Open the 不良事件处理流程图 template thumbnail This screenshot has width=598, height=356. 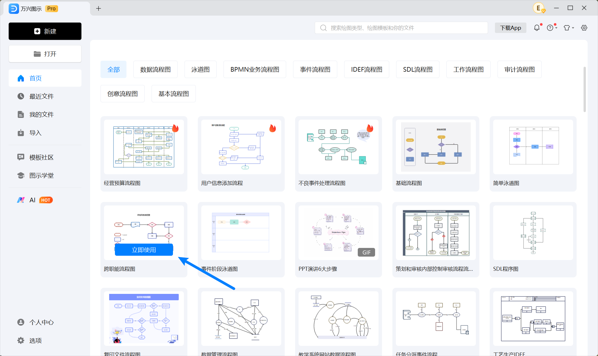click(338, 147)
